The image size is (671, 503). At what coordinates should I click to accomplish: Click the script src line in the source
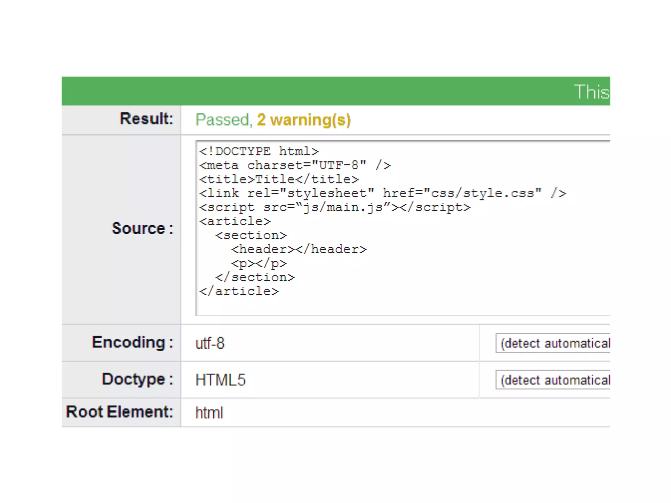point(335,207)
